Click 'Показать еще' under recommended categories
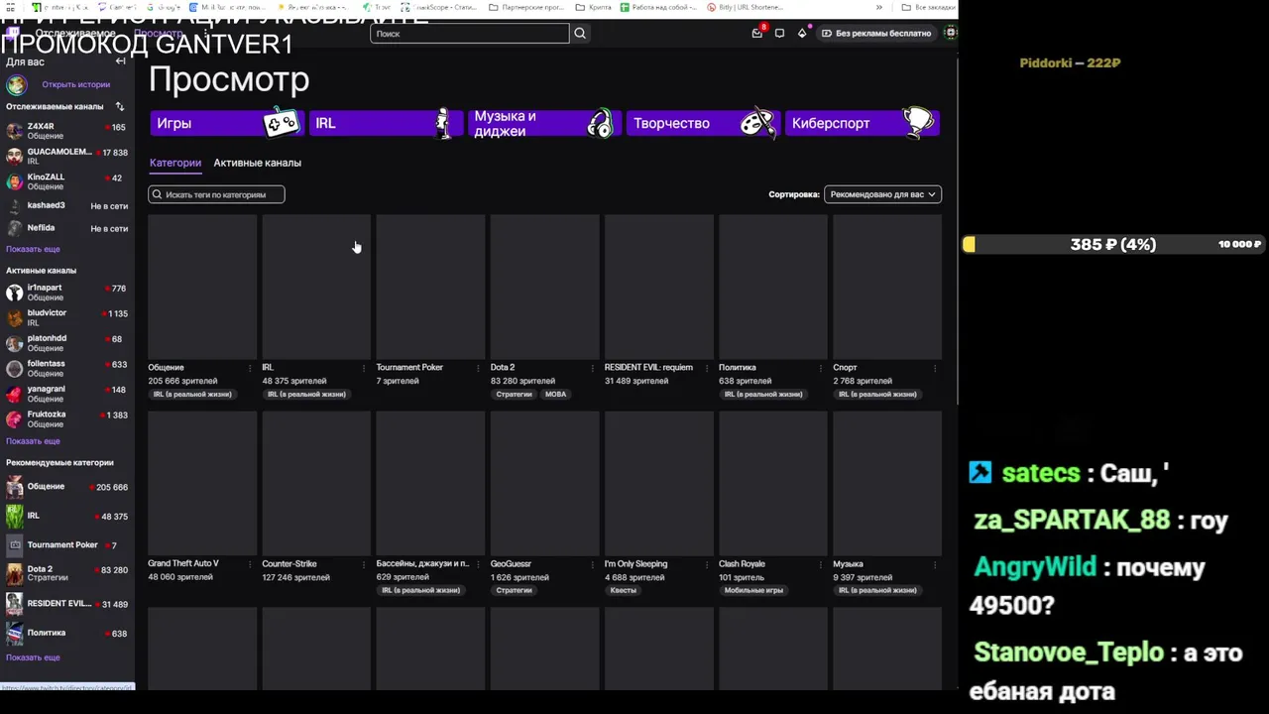The height and width of the screenshot is (714, 1269). click(x=33, y=657)
